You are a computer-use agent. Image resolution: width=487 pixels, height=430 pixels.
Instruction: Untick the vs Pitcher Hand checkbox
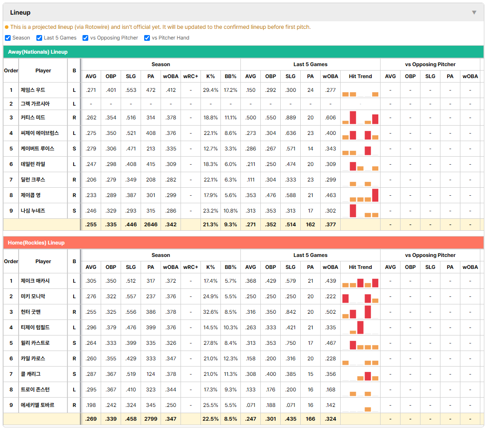[147, 38]
